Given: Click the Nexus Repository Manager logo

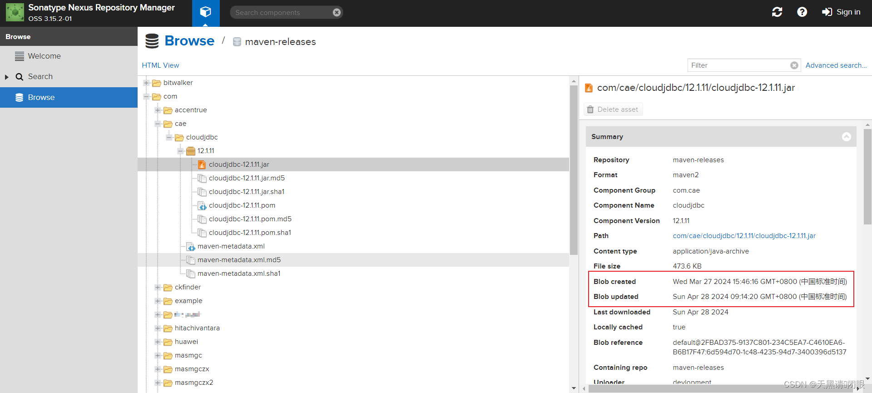Looking at the screenshot, I should (x=15, y=12).
